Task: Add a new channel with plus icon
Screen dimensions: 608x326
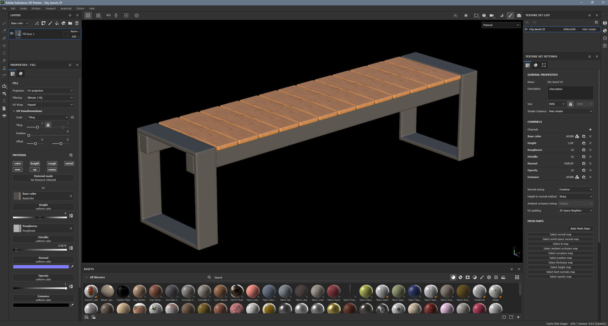Action: click(590, 130)
